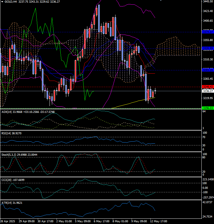
Task: Click the 223.1458 value on CCI scale
Action: coord(208,179)
